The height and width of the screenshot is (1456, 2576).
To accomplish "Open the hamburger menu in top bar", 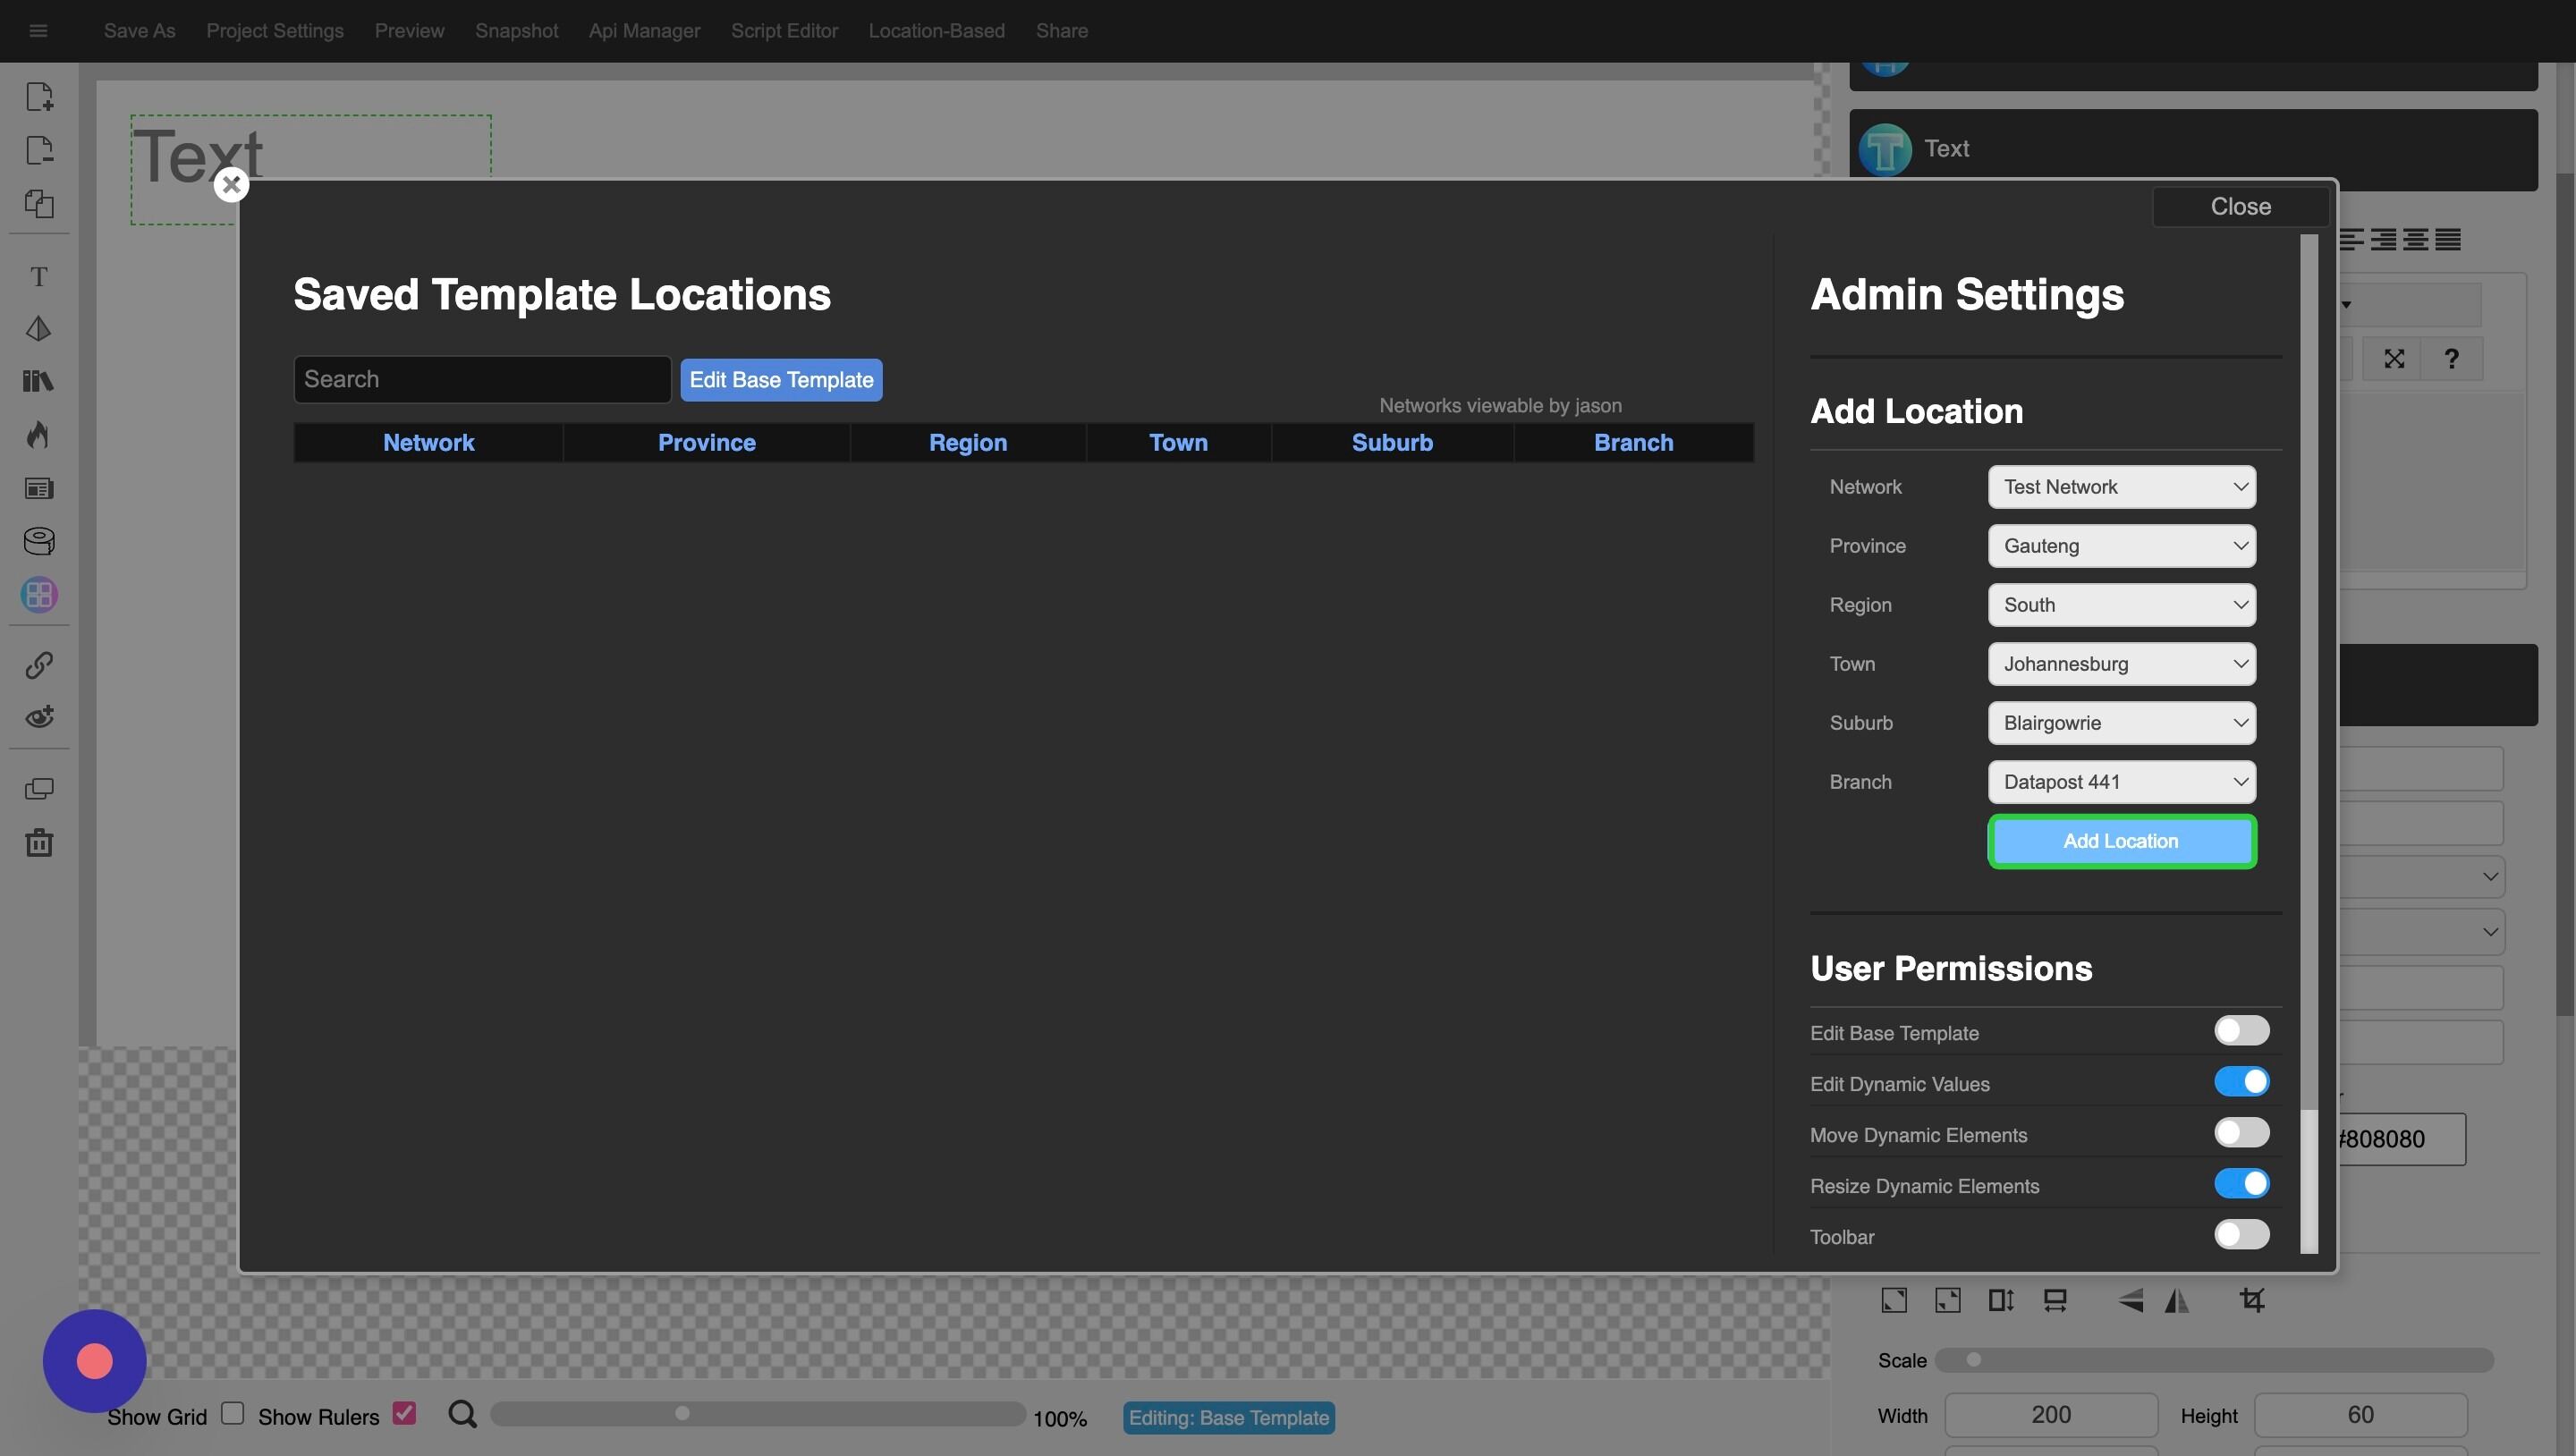I will tap(38, 30).
